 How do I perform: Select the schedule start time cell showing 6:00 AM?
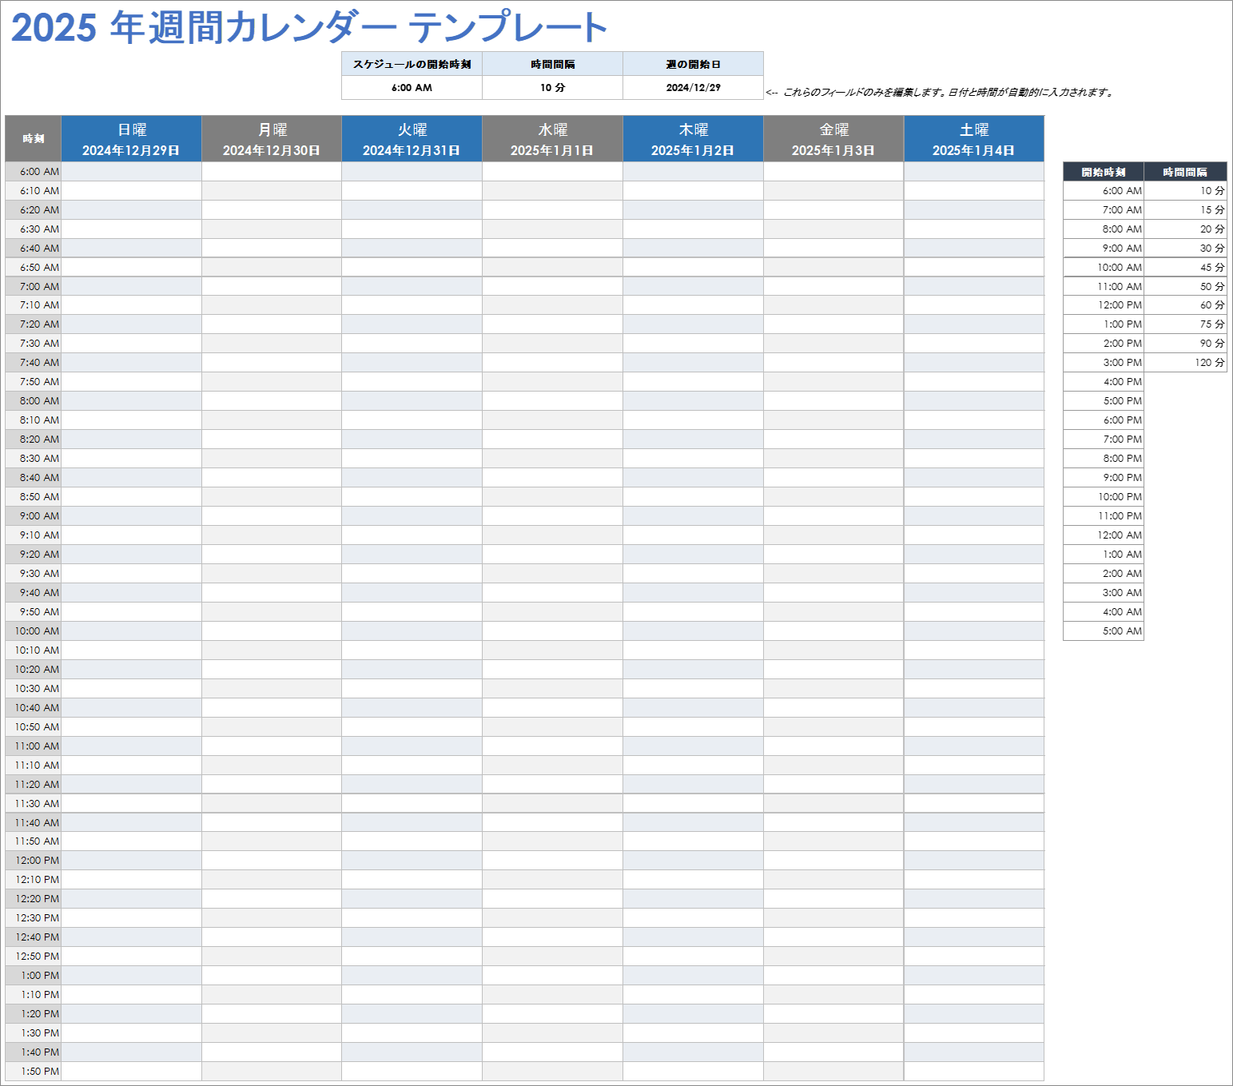pyautogui.click(x=412, y=88)
